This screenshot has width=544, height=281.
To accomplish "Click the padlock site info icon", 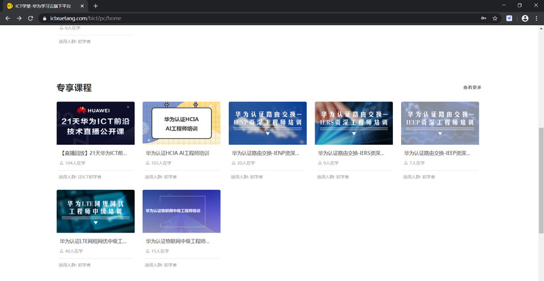I will tap(44, 18).
